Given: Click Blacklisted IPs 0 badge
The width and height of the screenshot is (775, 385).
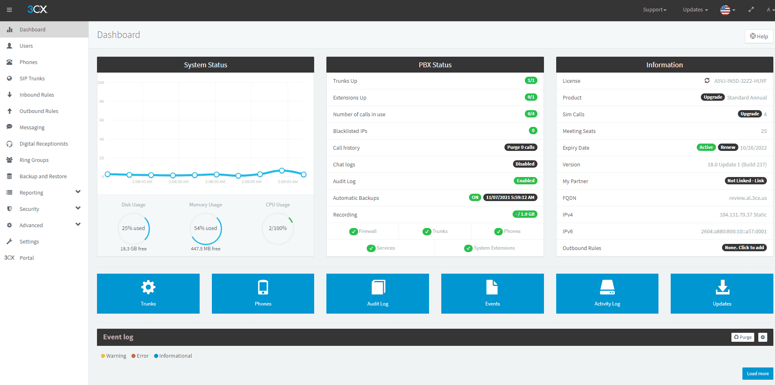Looking at the screenshot, I should tap(533, 131).
